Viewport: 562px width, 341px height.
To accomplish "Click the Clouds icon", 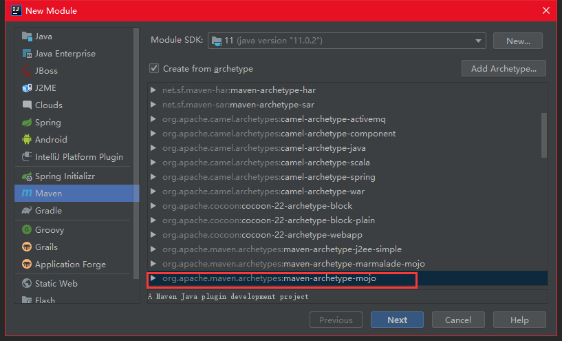I will tap(27, 105).
